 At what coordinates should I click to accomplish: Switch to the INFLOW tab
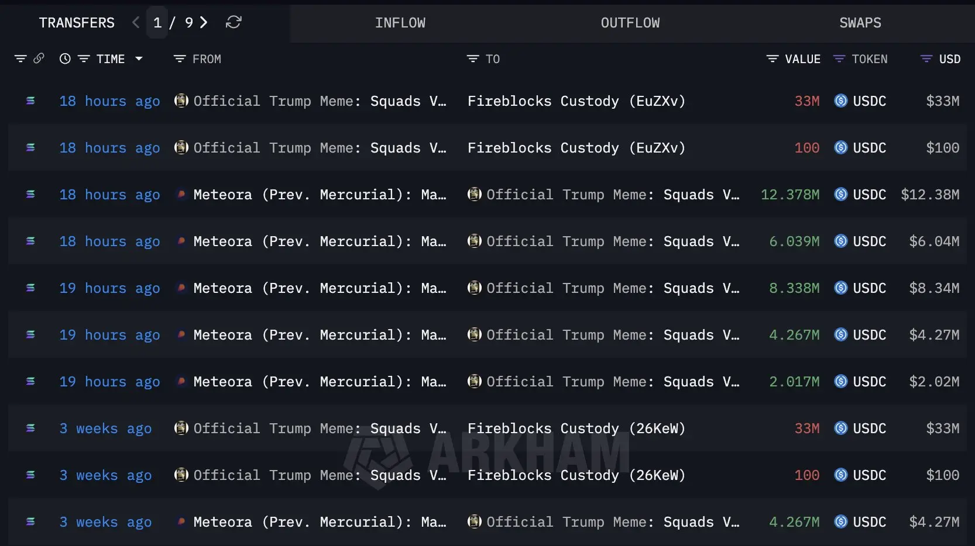(x=400, y=23)
